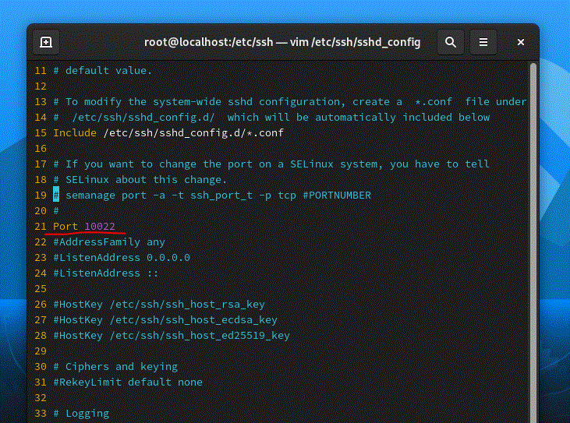
Task: Click the 'semanage port -a -t ssh_port_t' comment
Action: pyautogui.click(x=159, y=196)
